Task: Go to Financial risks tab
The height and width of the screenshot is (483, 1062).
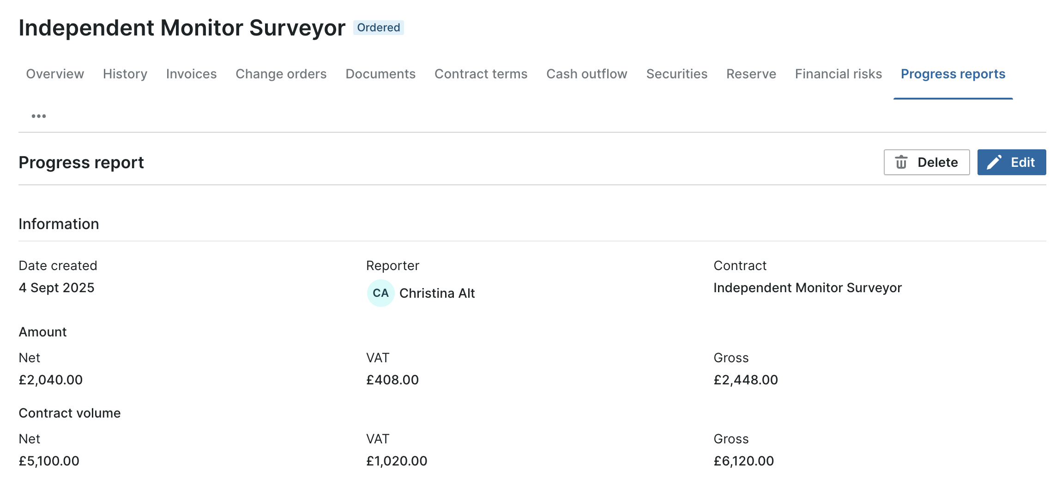Action: [x=838, y=74]
